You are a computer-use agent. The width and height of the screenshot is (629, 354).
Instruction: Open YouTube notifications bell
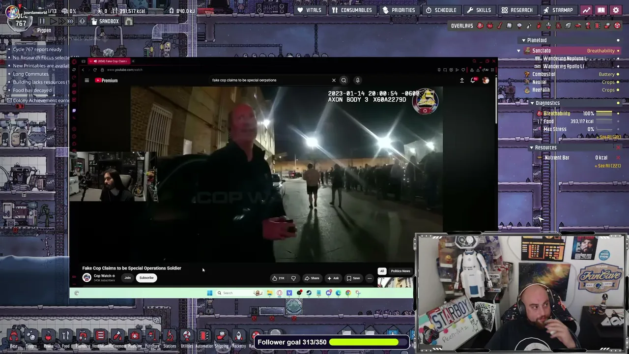473,80
